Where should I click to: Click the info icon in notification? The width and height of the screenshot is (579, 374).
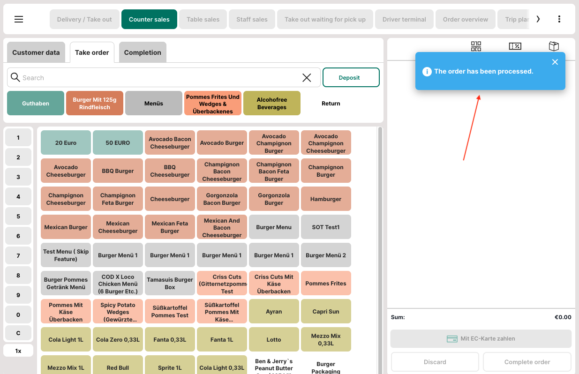(427, 72)
